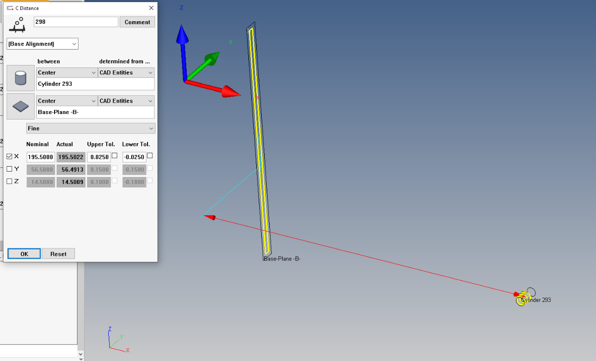Toggle checkbox next to X lower tolerance
Image resolution: width=596 pixels, height=361 pixels.
(150, 155)
